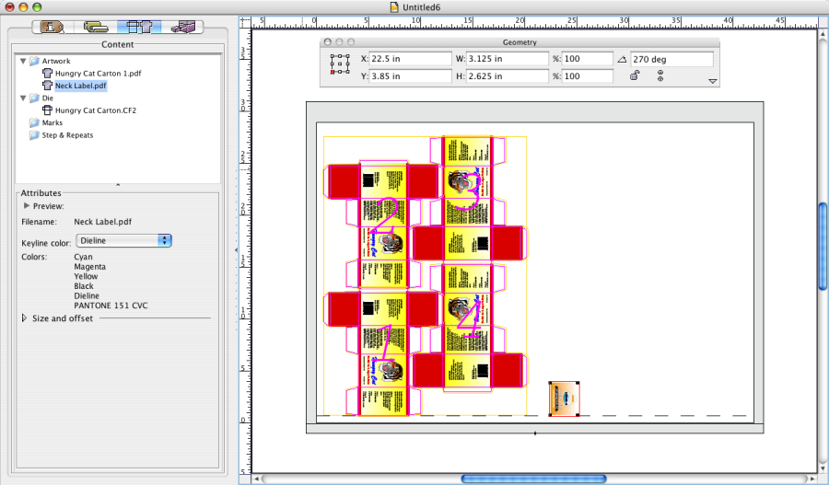Screen dimensions: 829x485
Task: Click the Filename value Neck Label.pdf
Action: tap(102, 222)
